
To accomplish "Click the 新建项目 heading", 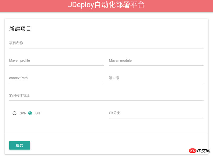I will (x=20, y=29).
